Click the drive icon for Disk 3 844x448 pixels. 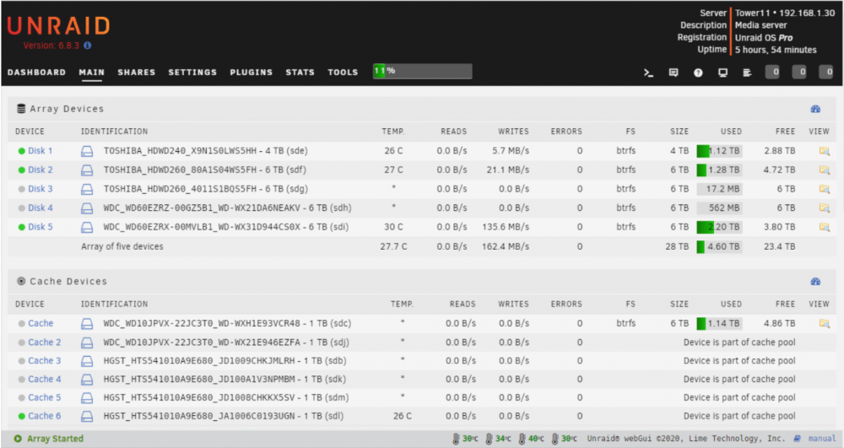(87, 189)
